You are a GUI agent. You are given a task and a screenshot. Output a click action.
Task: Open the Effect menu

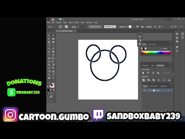[x=77, y=23]
